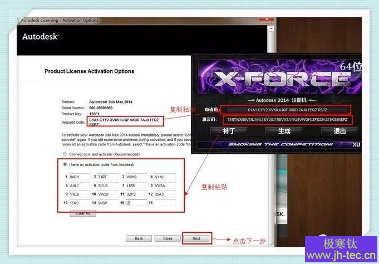Select 'Connect now and activate' radio option
Image resolution: width=379 pixels, height=264 pixels.
pos(65,154)
